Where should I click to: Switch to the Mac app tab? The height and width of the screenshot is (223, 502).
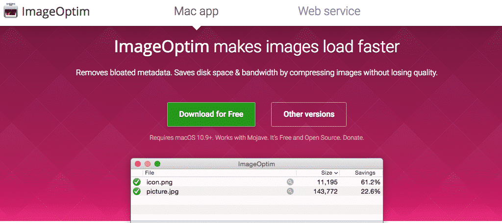click(x=196, y=11)
